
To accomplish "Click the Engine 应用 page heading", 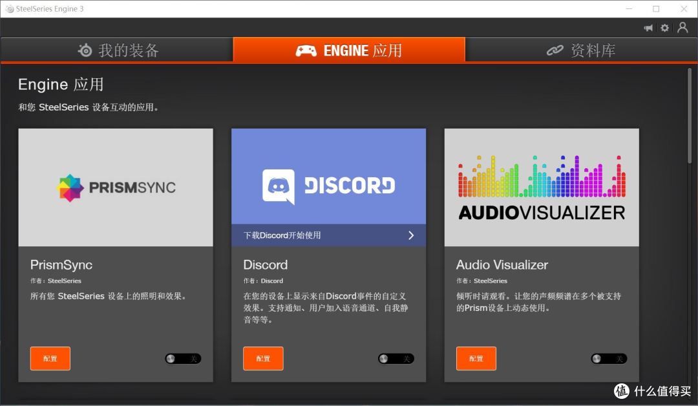I will tap(61, 84).
